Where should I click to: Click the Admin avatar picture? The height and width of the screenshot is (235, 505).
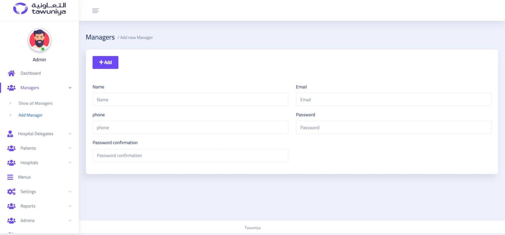[x=39, y=40]
